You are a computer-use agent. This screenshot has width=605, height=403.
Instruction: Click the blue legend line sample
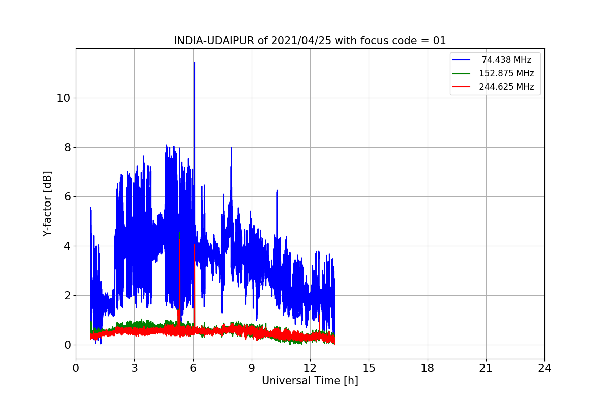(461, 60)
